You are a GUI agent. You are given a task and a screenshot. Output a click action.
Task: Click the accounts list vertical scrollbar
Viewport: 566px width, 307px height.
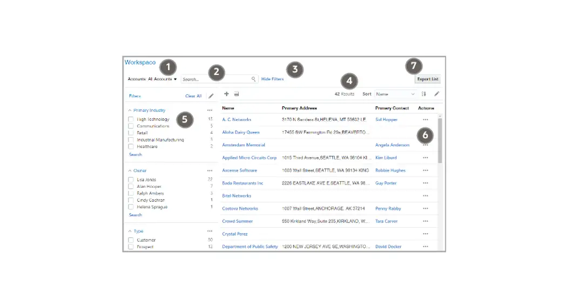pos(440,141)
